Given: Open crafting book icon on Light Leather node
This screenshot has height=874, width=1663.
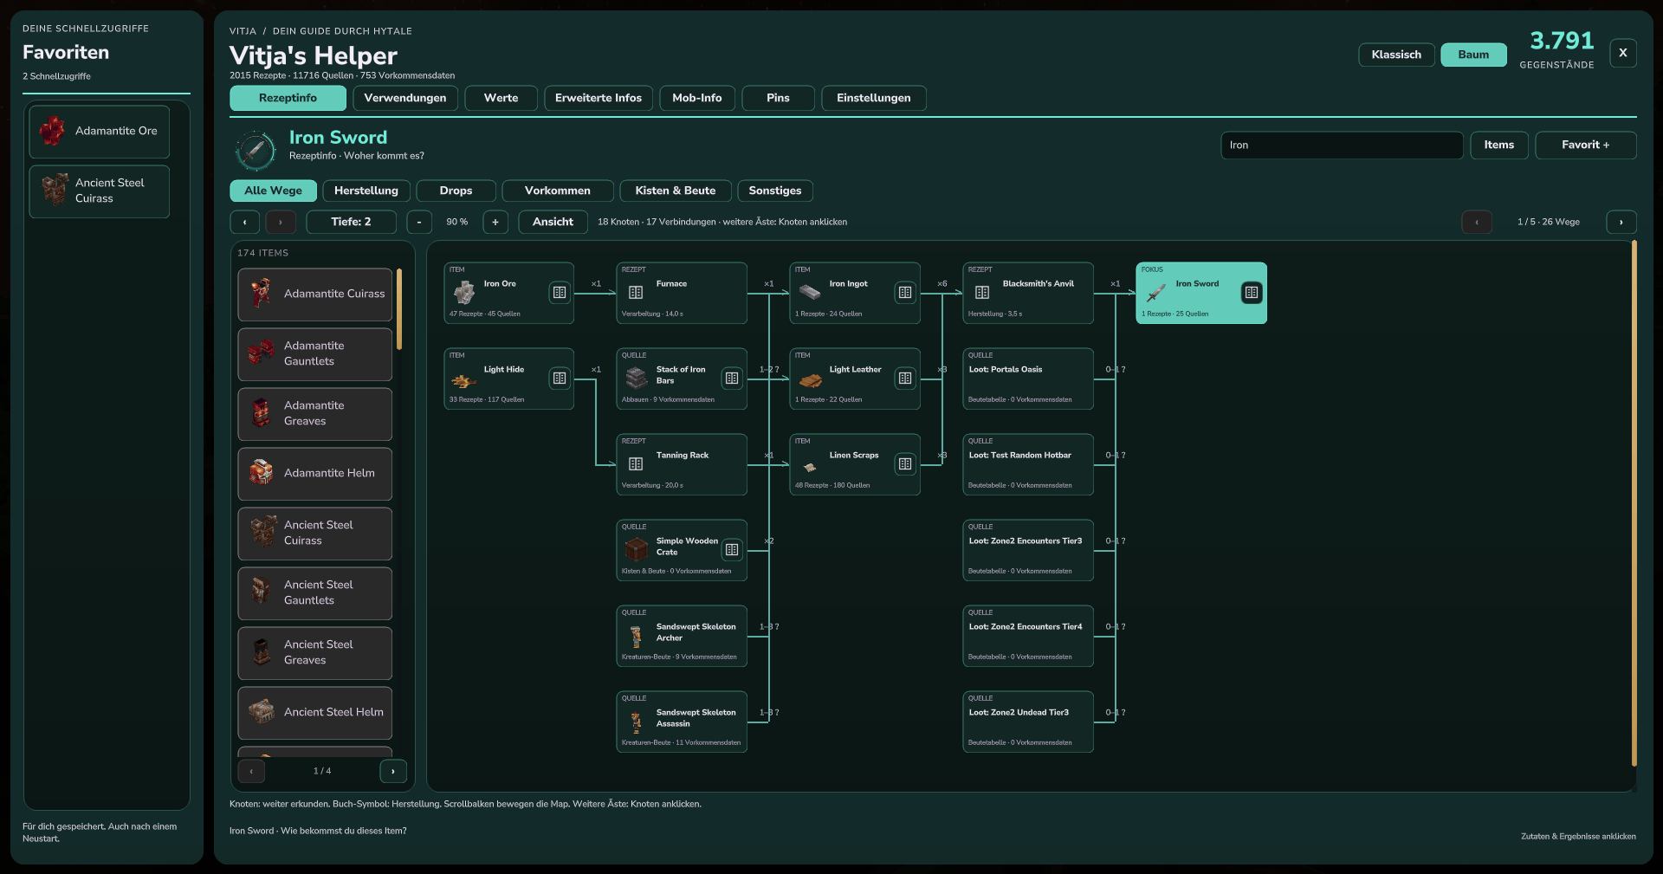Looking at the screenshot, I should point(905,379).
